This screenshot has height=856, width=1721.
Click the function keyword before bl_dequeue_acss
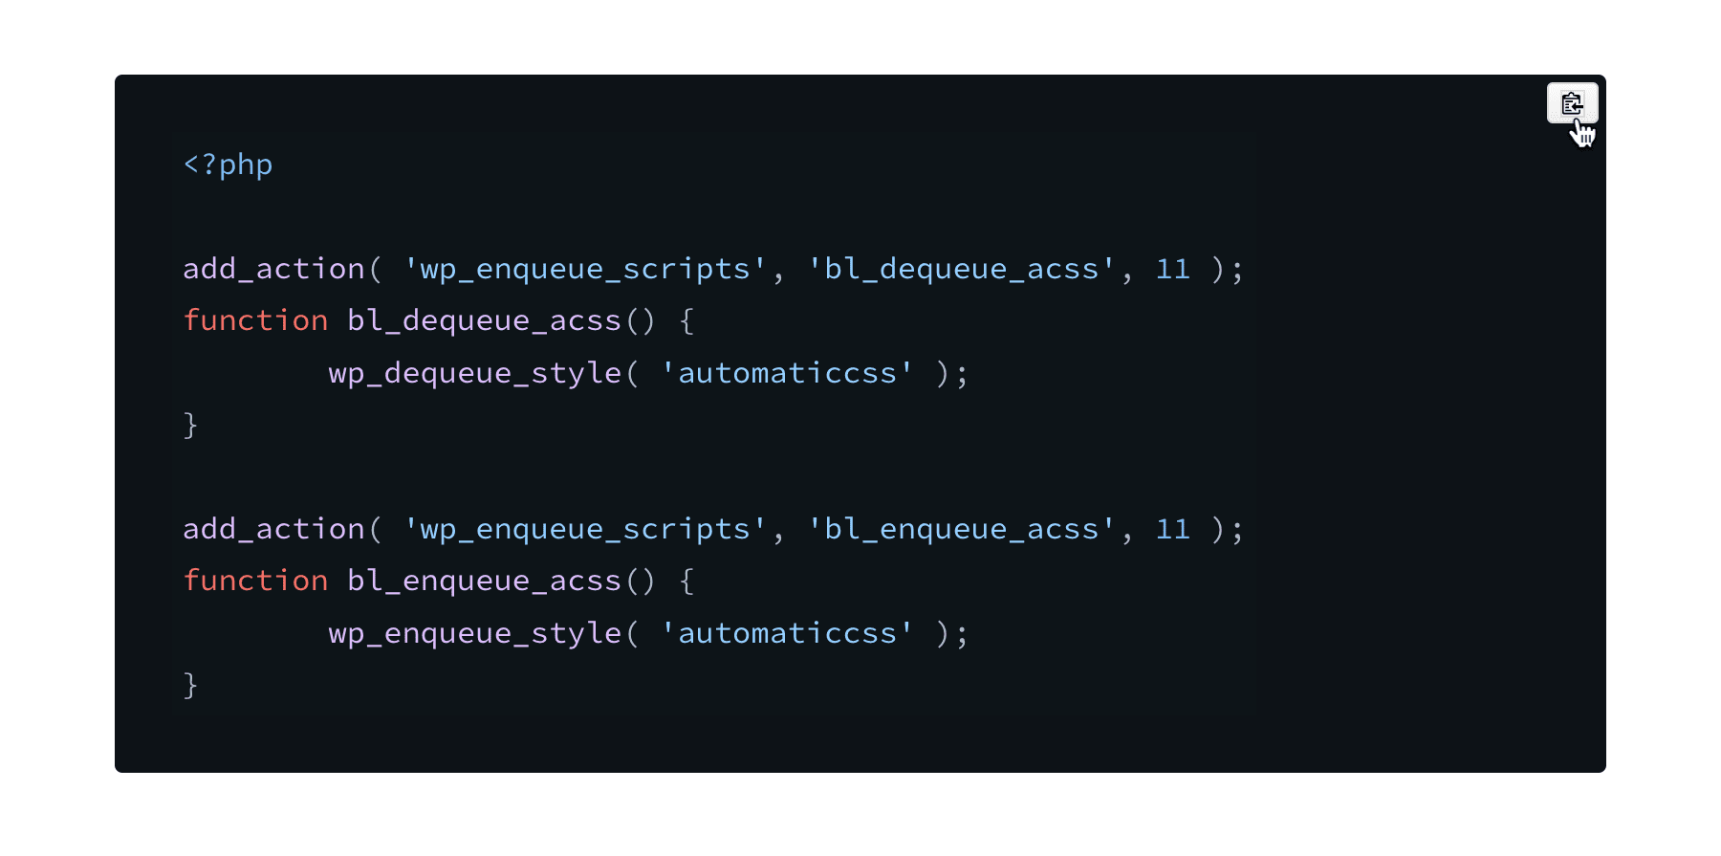click(255, 320)
